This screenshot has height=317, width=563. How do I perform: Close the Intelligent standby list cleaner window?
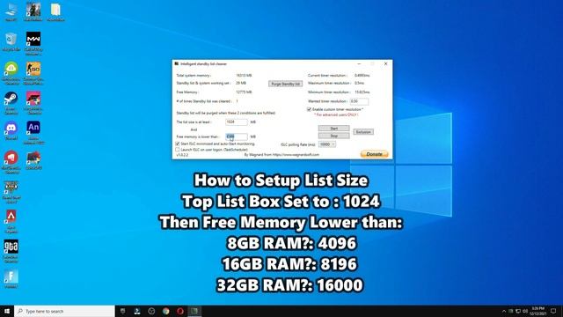tap(385, 64)
